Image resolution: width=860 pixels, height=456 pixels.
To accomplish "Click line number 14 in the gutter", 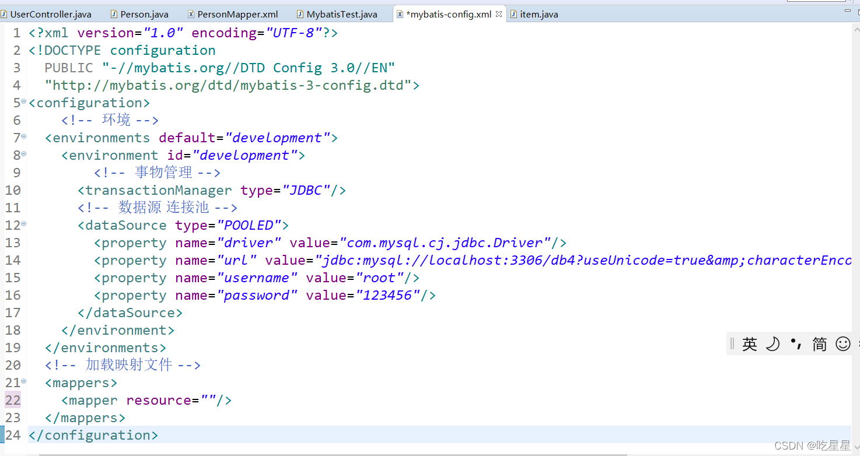I will 13,260.
